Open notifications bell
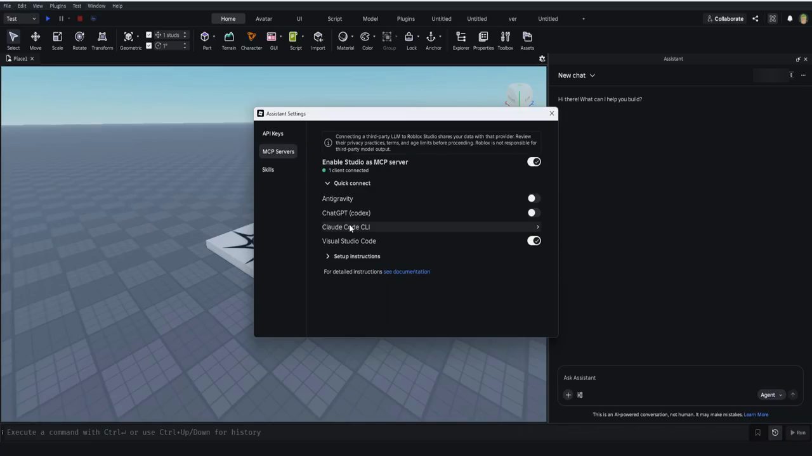 790,18
